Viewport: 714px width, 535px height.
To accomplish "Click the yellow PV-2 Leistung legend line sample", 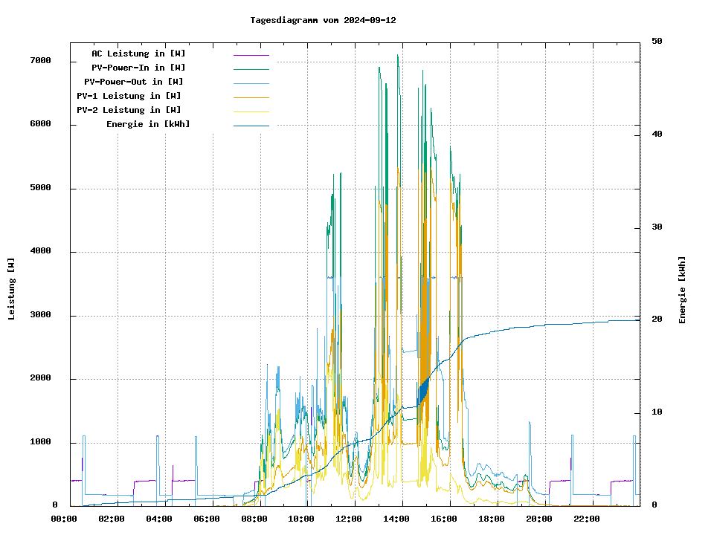I will pos(251,111).
